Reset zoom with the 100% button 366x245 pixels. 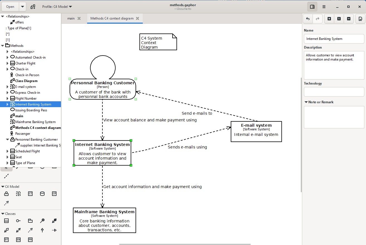pyautogui.click(x=339, y=19)
